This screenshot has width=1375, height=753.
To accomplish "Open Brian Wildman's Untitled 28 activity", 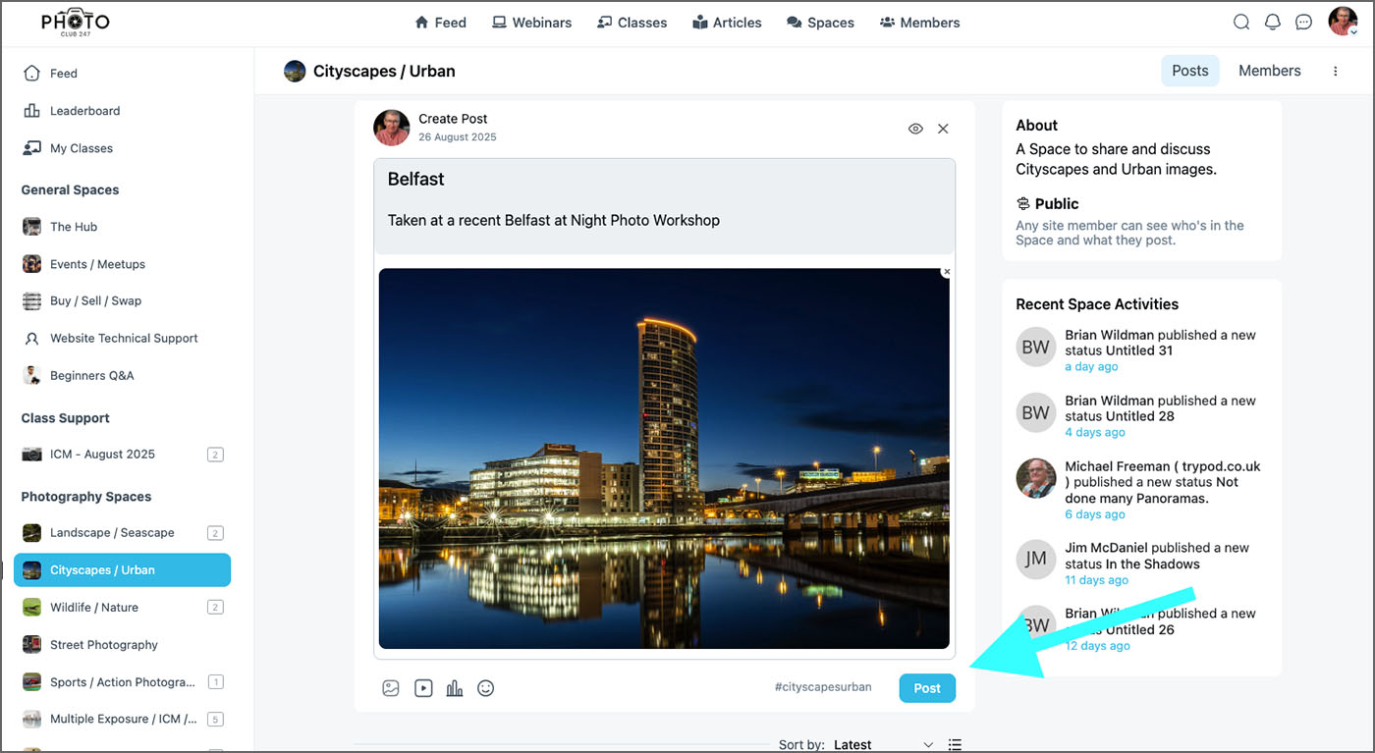I will pyautogui.click(x=1161, y=408).
